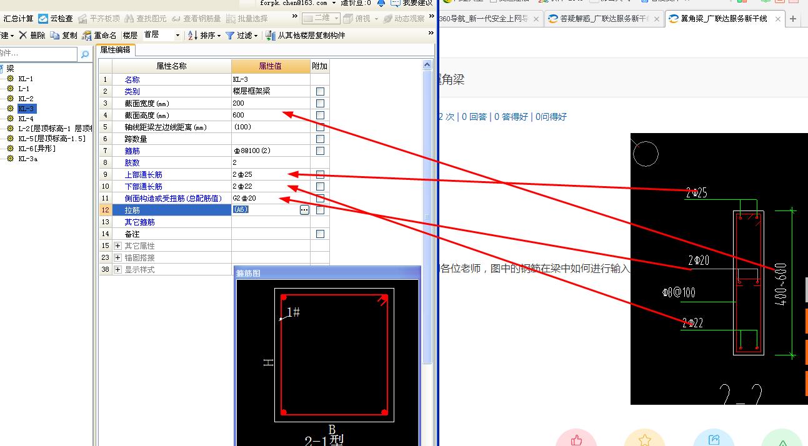Click 从其他楼层复制构件 copy-from-floor icon
The image size is (808, 446).
click(x=271, y=36)
